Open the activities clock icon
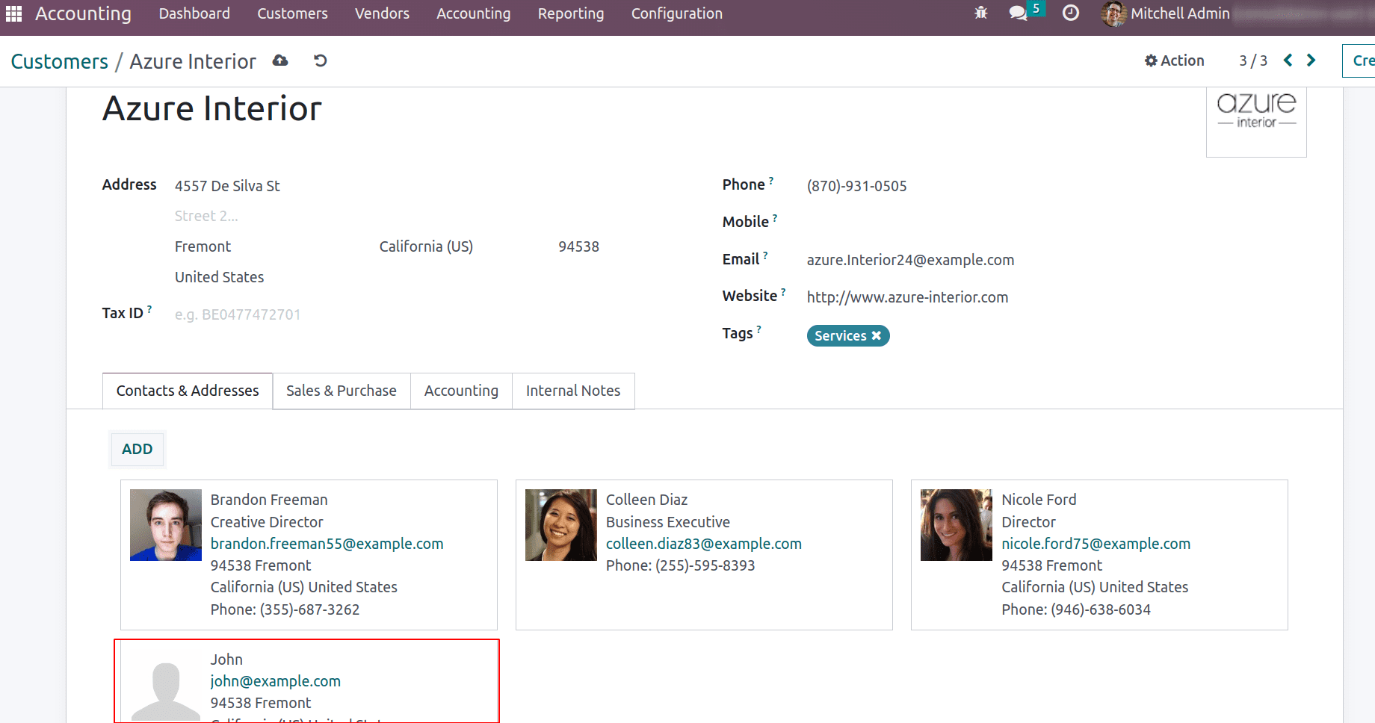This screenshot has height=723, width=1375. (x=1070, y=13)
